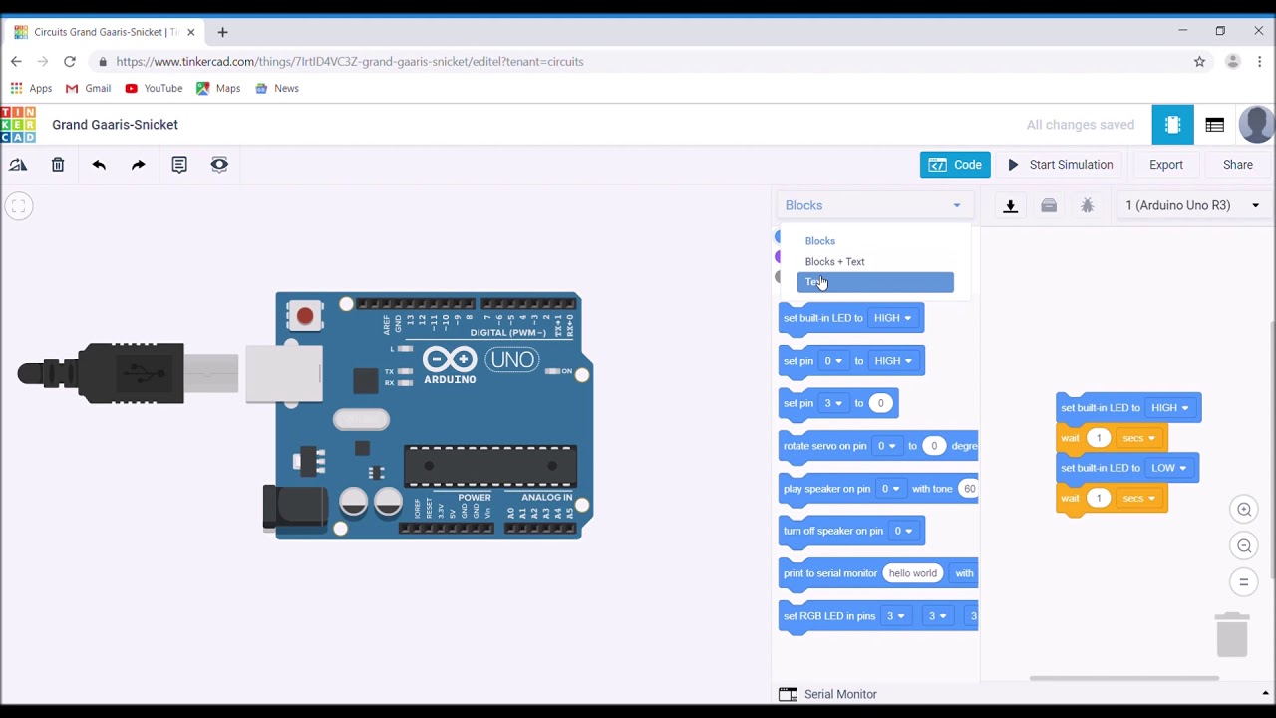Image resolution: width=1276 pixels, height=718 pixels.
Task: Select the highlighted Text option
Action: pyautogui.click(x=875, y=282)
